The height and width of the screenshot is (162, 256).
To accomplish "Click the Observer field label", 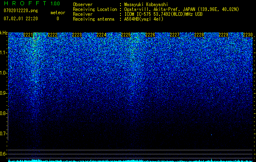I will (83, 4).
